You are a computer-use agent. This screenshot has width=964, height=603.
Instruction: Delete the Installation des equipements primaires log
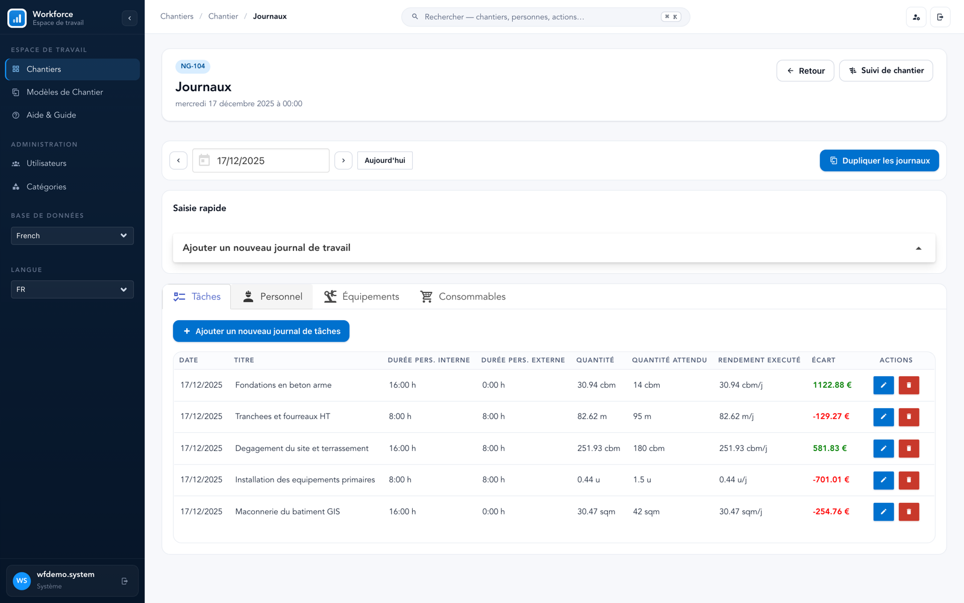tap(909, 480)
